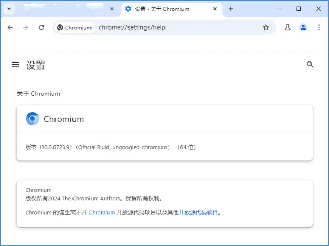Focus the chrome://settings/help address bar
This screenshot has width=329, height=246.
pos(175,28)
